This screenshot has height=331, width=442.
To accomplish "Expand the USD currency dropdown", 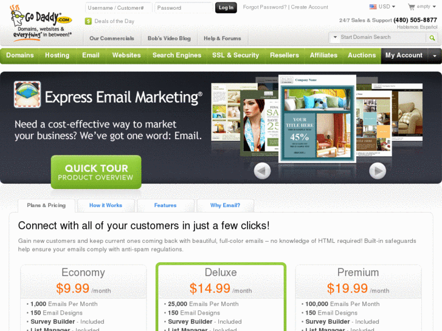I will tap(393, 7).
